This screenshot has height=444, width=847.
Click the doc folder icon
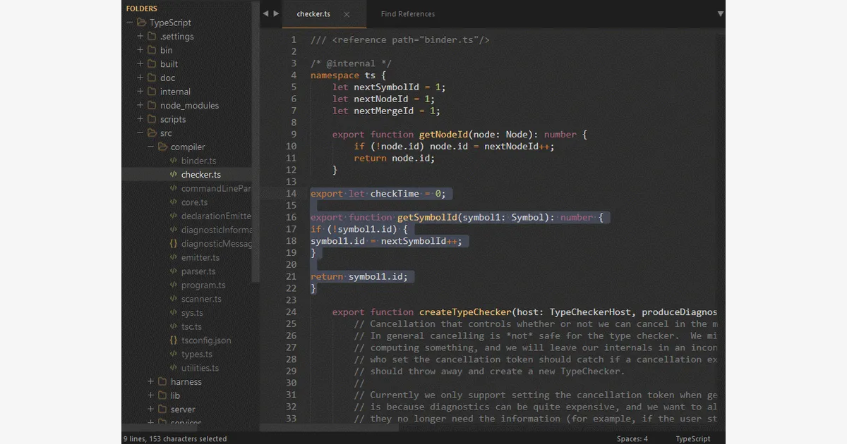[x=152, y=78]
